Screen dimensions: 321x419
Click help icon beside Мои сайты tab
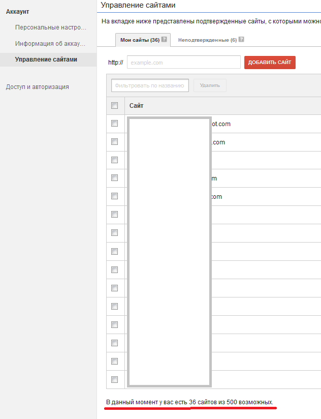[x=164, y=40]
